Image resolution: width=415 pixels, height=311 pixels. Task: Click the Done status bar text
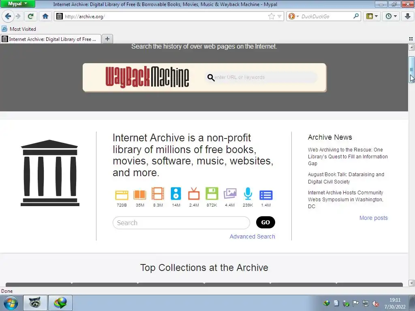point(7,291)
